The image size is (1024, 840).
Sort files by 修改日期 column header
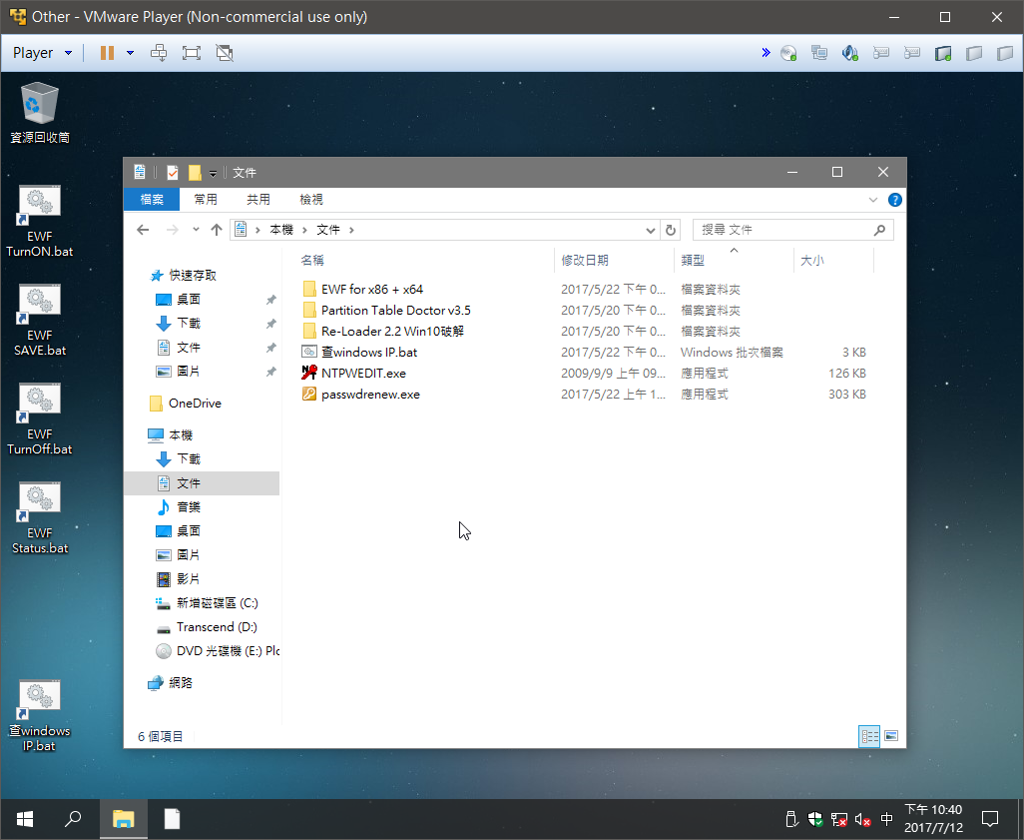(x=585, y=260)
